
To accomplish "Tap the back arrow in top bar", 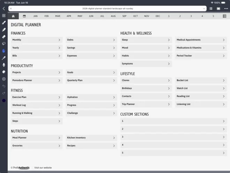I will pyautogui.click(x=4, y=8).
